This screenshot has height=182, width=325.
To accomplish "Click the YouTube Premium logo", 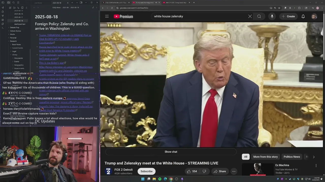I will (x=123, y=16).
